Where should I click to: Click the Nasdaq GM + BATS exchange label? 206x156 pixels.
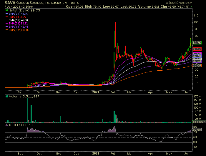tap(65, 3)
